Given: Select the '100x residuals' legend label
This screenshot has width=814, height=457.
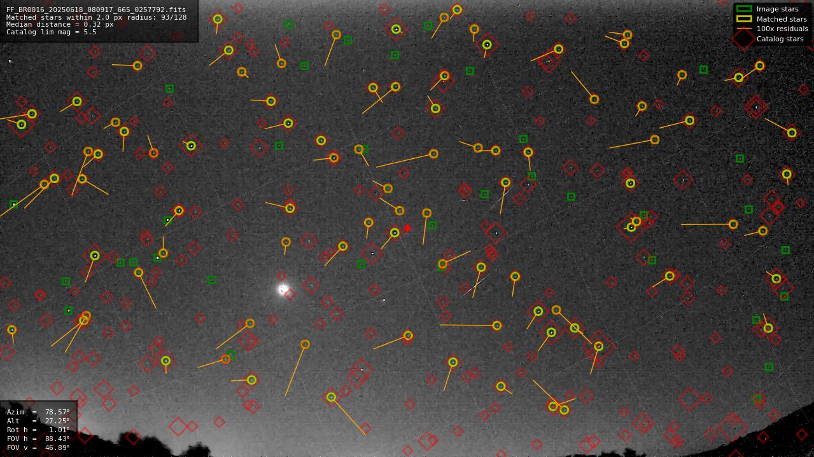Looking at the screenshot, I should coord(782,29).
